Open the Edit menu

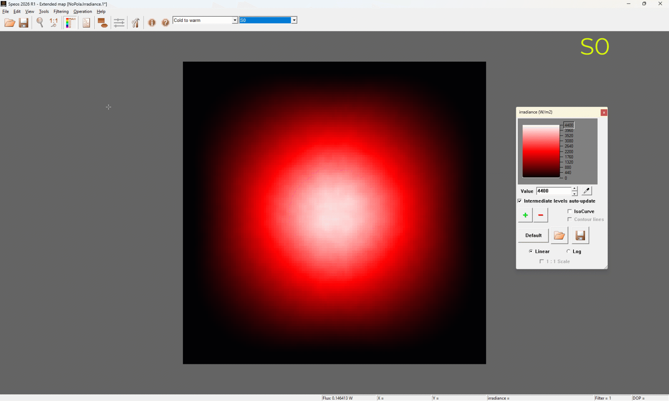point(17,12)
